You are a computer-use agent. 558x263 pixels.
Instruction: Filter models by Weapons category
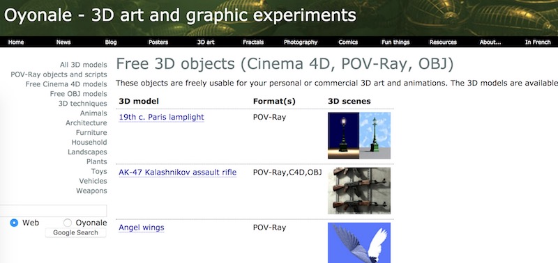coord(91,191)
